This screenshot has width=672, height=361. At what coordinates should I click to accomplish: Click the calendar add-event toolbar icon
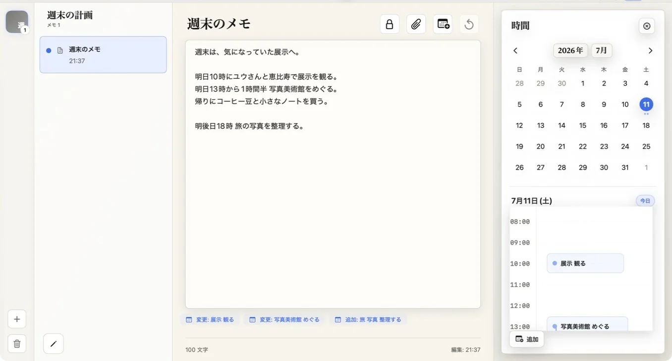(443, 24)
